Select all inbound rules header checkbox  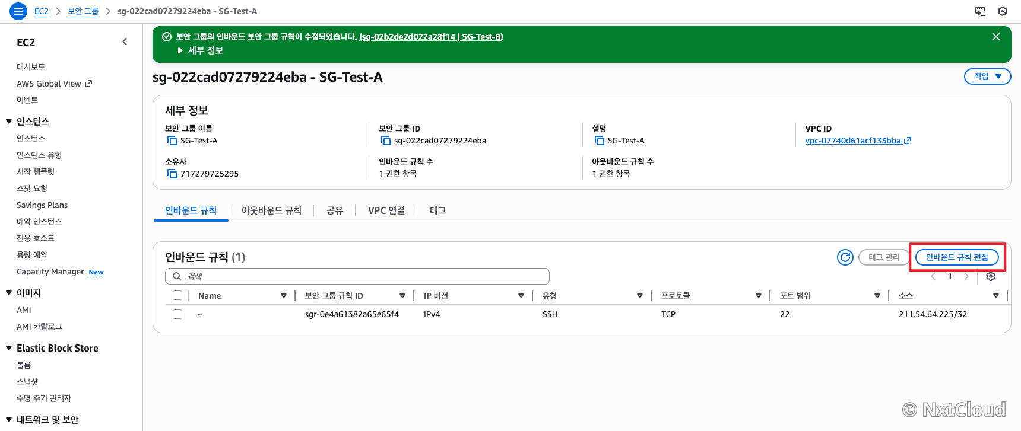[177, 295]
